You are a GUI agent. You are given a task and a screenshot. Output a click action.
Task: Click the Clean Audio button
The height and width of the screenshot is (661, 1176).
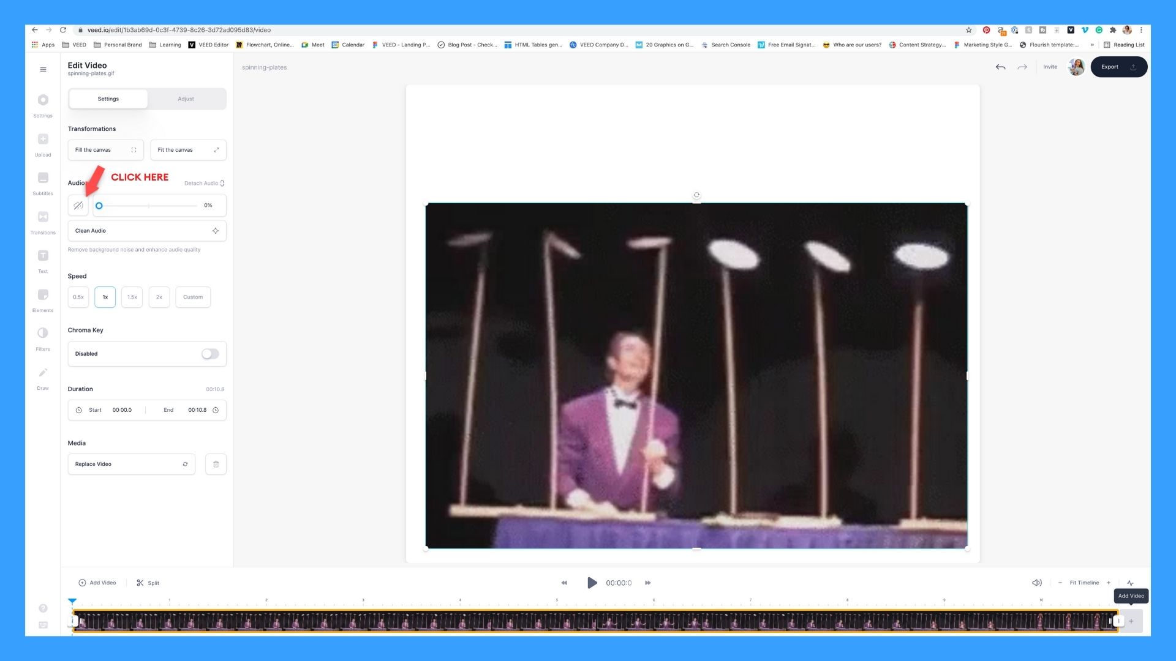point(147,231)
